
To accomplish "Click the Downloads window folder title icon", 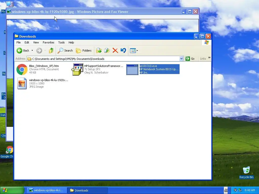I will coord(16,36).
